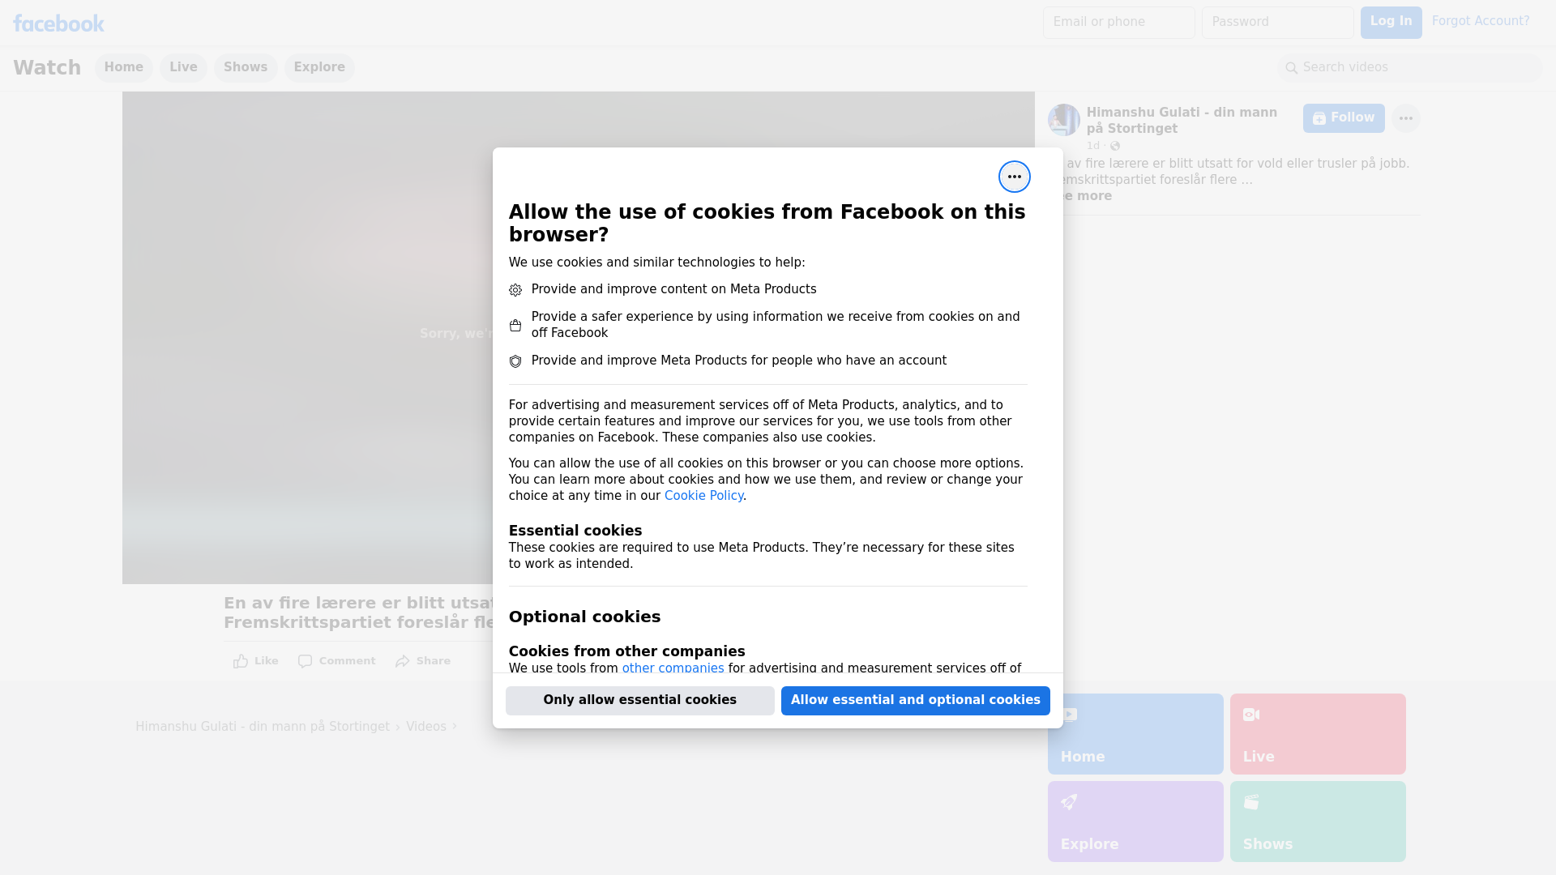Open Himanshu Gulati page name link in post header

[1182, 121]
